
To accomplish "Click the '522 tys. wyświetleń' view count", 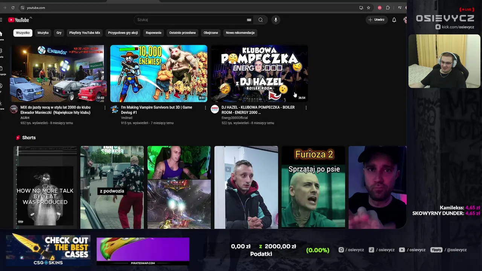I will pos(235,123).
